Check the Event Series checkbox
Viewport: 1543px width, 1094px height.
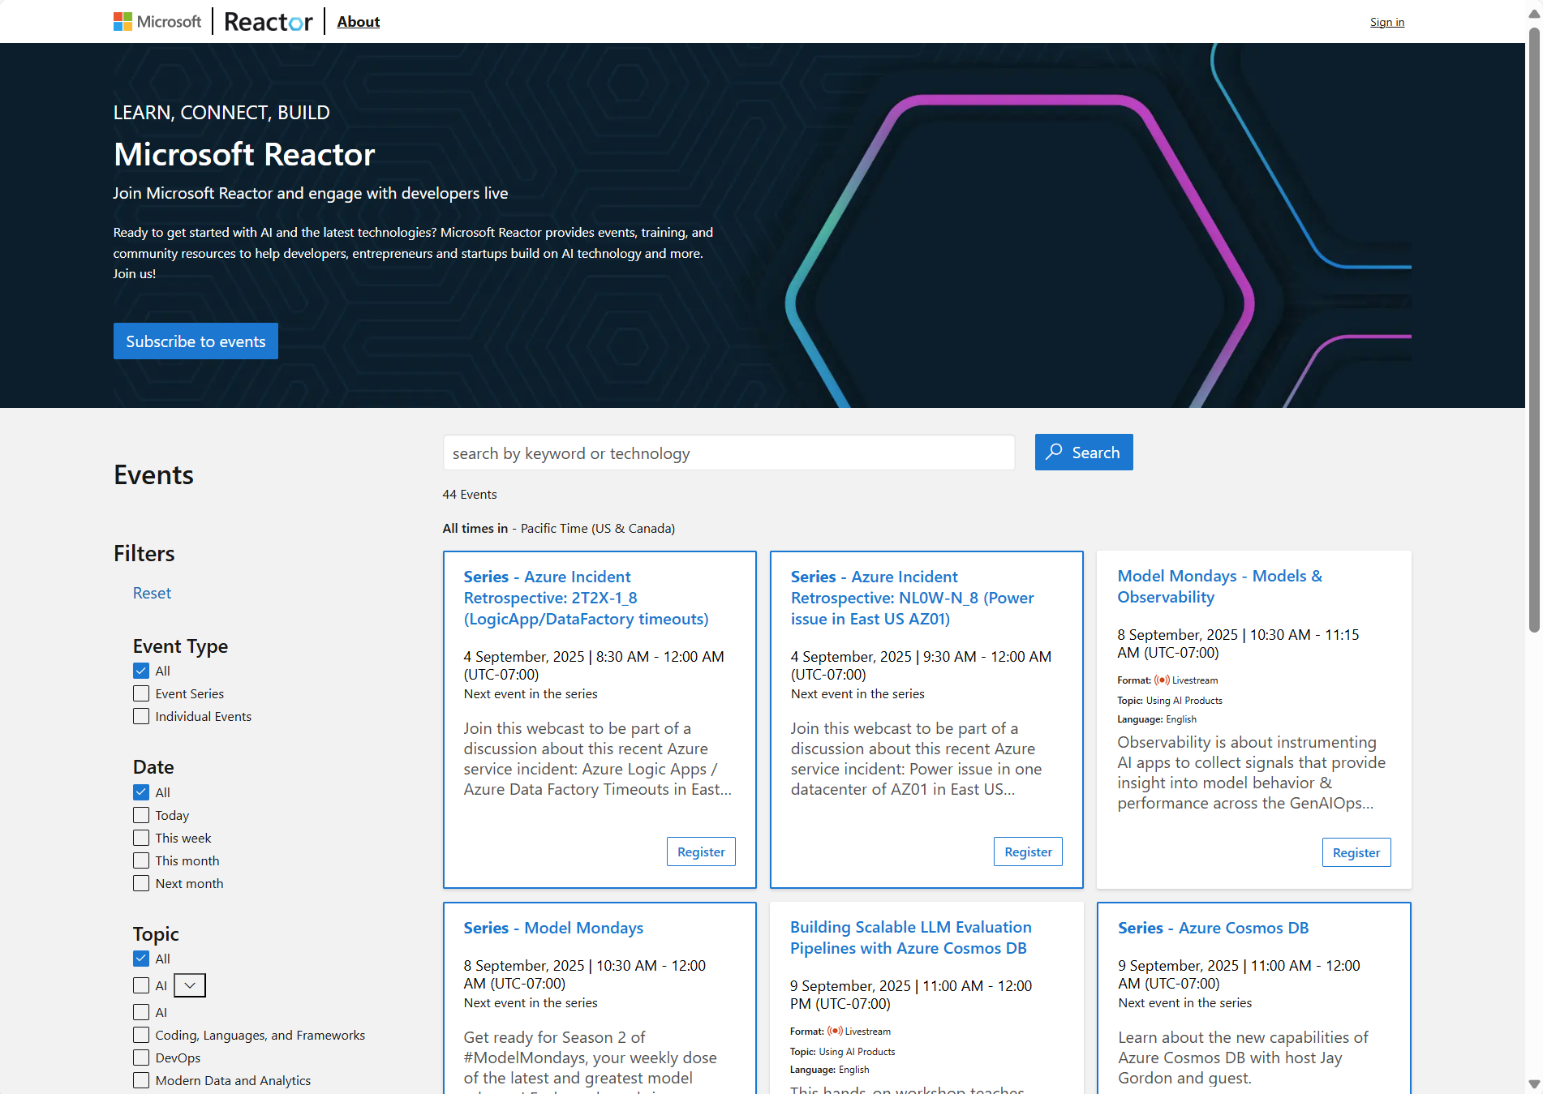(x=141, y=693)
